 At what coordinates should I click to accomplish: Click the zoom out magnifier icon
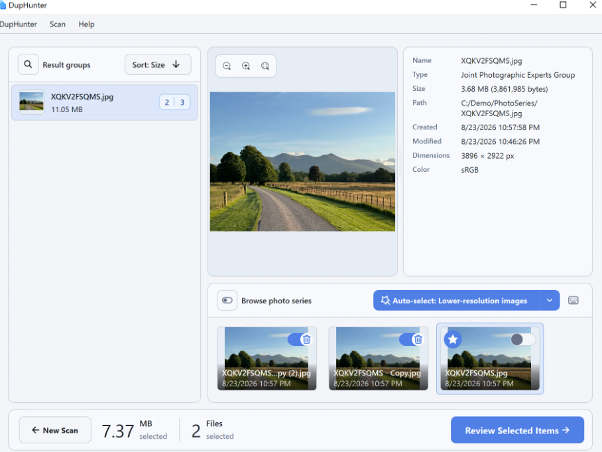coord(227,66)
